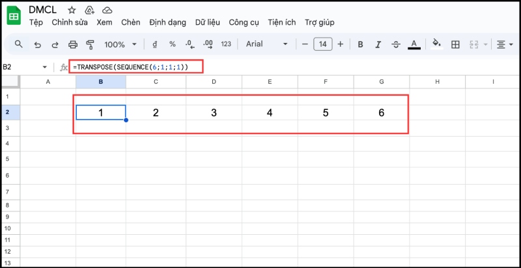Toggle bold formatting
Viewport: 521px width, 268px height.
pos(360,44)
